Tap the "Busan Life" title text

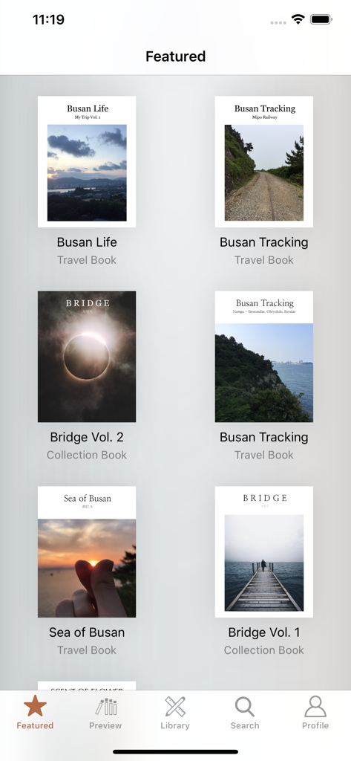coord(87,242)
